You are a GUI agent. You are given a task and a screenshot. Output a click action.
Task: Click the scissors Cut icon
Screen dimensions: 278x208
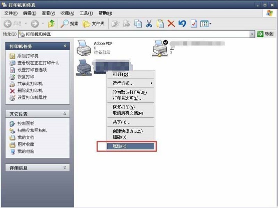coord(149,24)
